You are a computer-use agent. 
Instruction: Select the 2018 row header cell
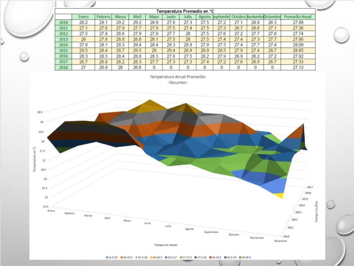[x=64, y=67]
